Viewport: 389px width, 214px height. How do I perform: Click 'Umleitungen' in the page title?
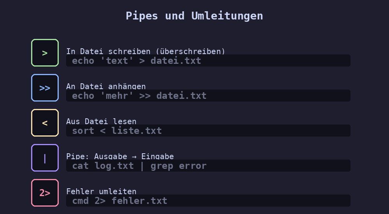(x=227, y=16)
